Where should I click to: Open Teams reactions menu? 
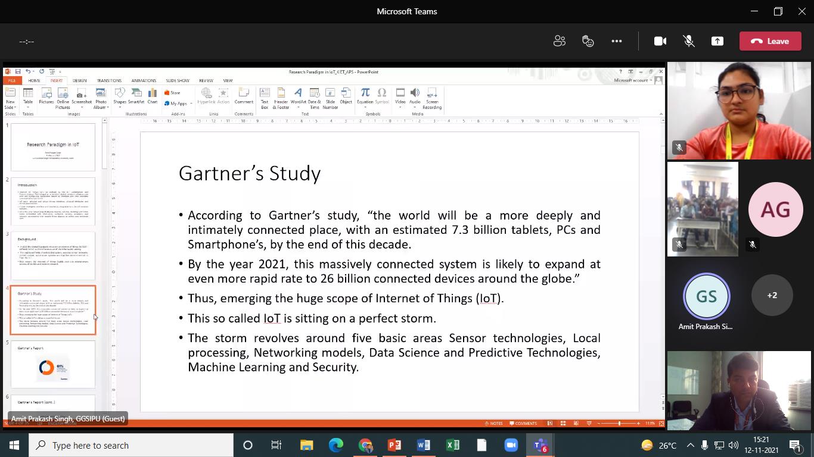click(588, 41)
